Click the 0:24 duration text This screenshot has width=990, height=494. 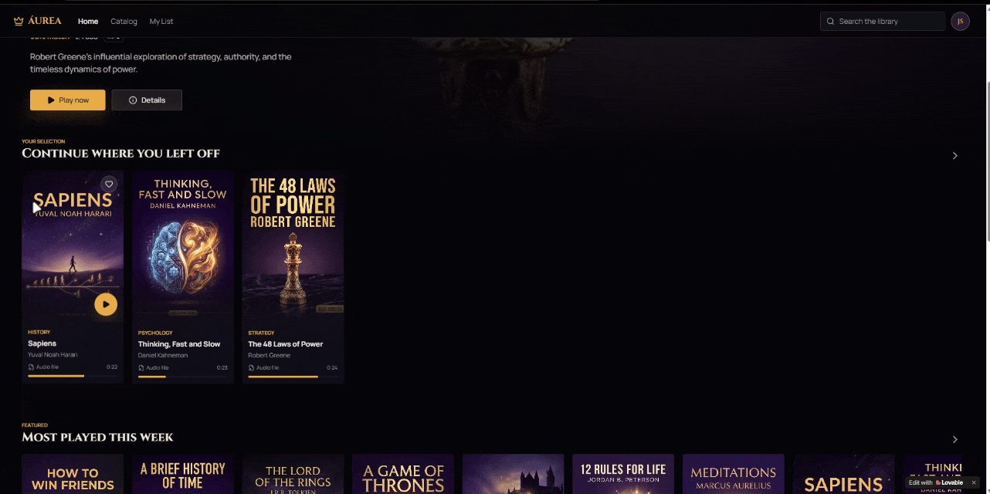pyautogui.click(x=332, y=368)
